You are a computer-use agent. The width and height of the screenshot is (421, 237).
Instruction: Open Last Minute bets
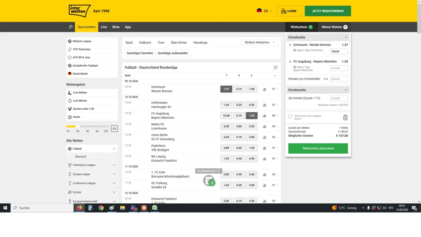92,101
